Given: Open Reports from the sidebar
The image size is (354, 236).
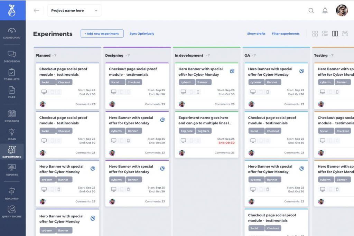Looking at the screenshot, I should click(12, 170).
